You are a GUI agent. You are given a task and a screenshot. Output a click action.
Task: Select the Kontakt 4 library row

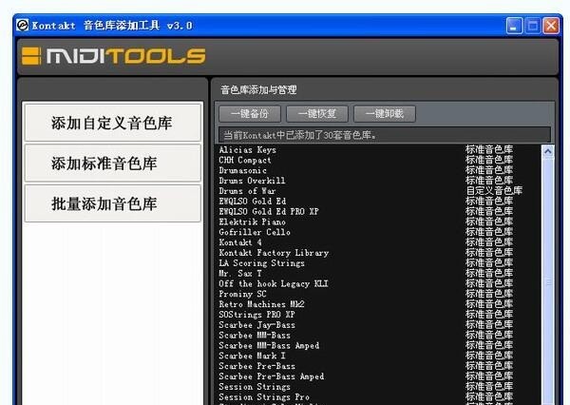(x=379, y=242)
